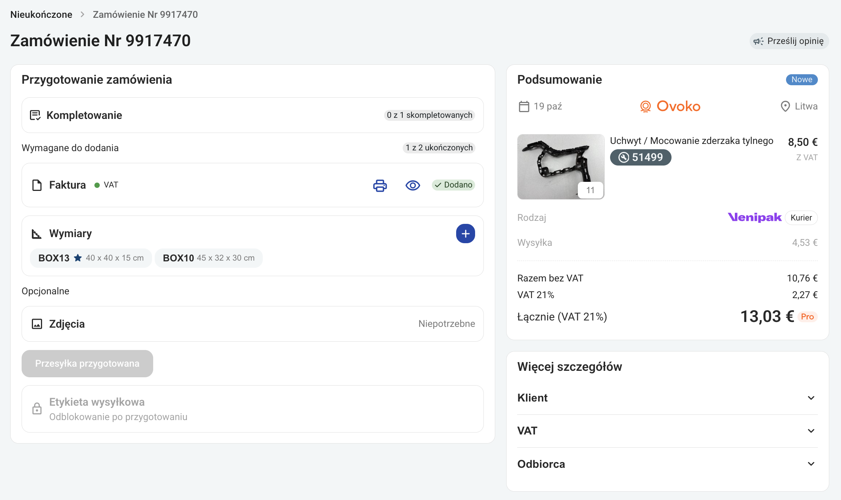The width and height of the screenshot is (841, 500).
Task: Expand the Klient details section
Action: tap(667, 398)
